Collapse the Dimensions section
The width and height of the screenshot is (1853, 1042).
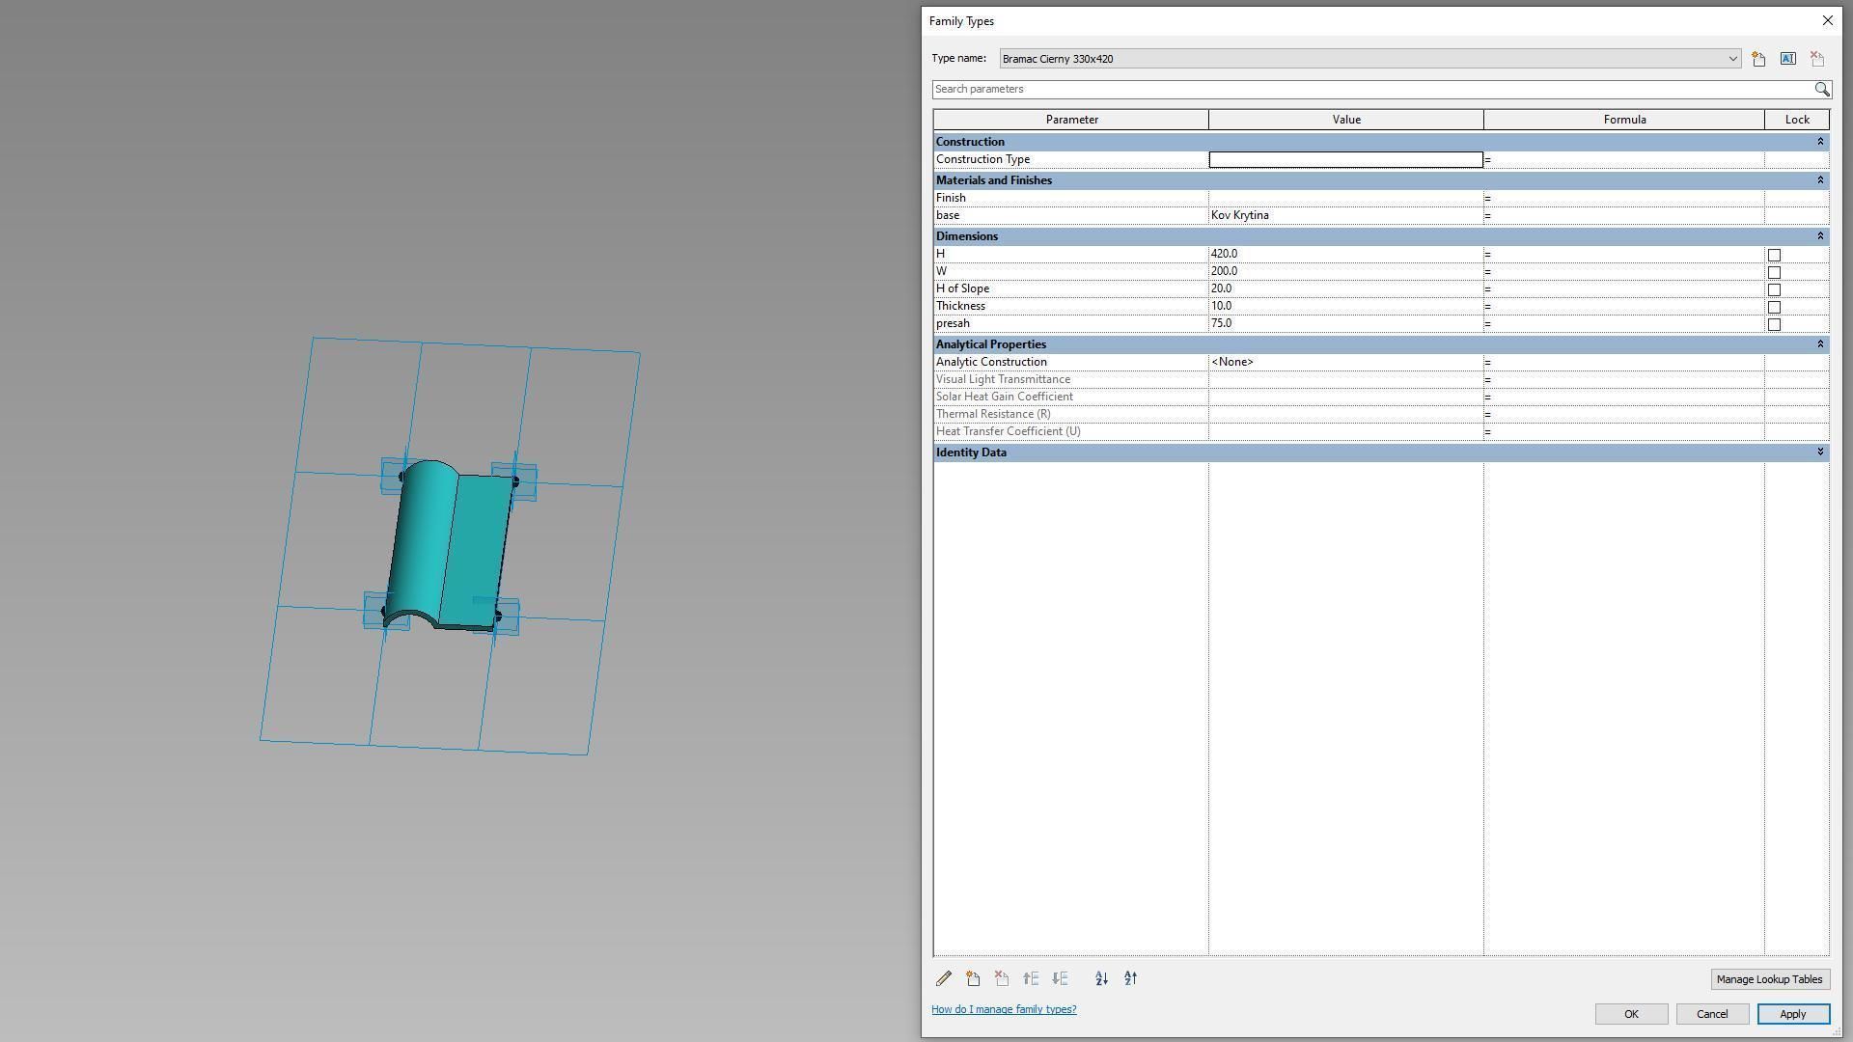pyautogui.click(x=1818, y=235)
